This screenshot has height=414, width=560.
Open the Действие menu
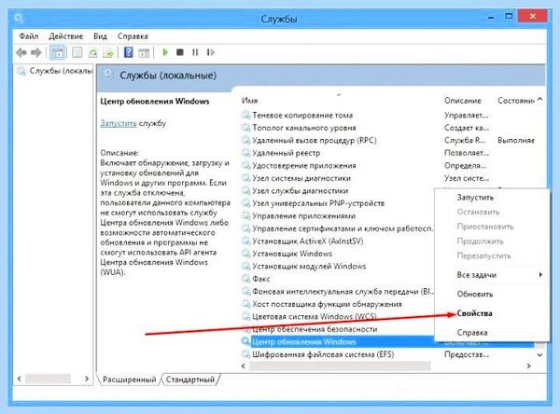coord(65,36)
